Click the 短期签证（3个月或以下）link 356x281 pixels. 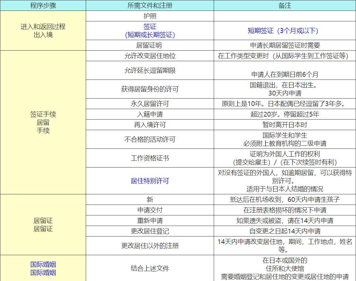[x=283, y=31]
